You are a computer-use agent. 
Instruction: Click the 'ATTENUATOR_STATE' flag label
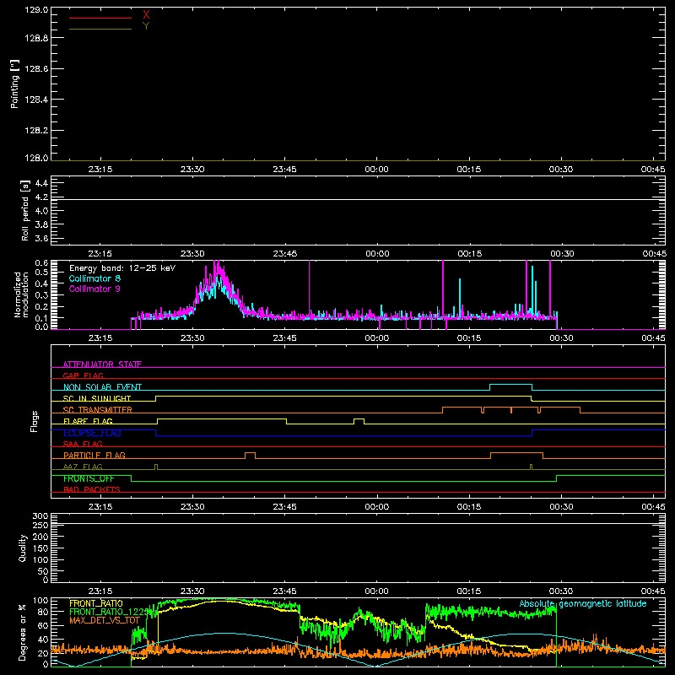click(x=102, y=364)
